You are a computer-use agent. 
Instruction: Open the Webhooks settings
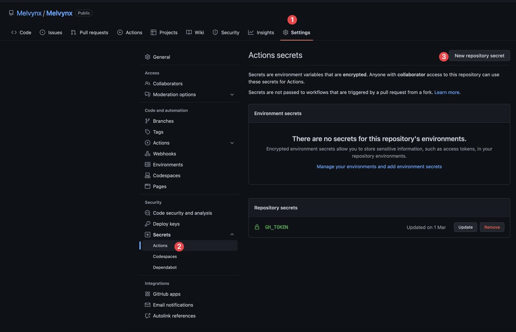point(165,153)
